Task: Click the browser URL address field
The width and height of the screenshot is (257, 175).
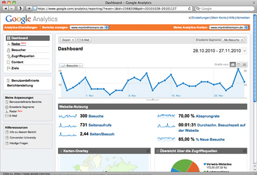Action: pyautogui.click(x=113, y=9)
